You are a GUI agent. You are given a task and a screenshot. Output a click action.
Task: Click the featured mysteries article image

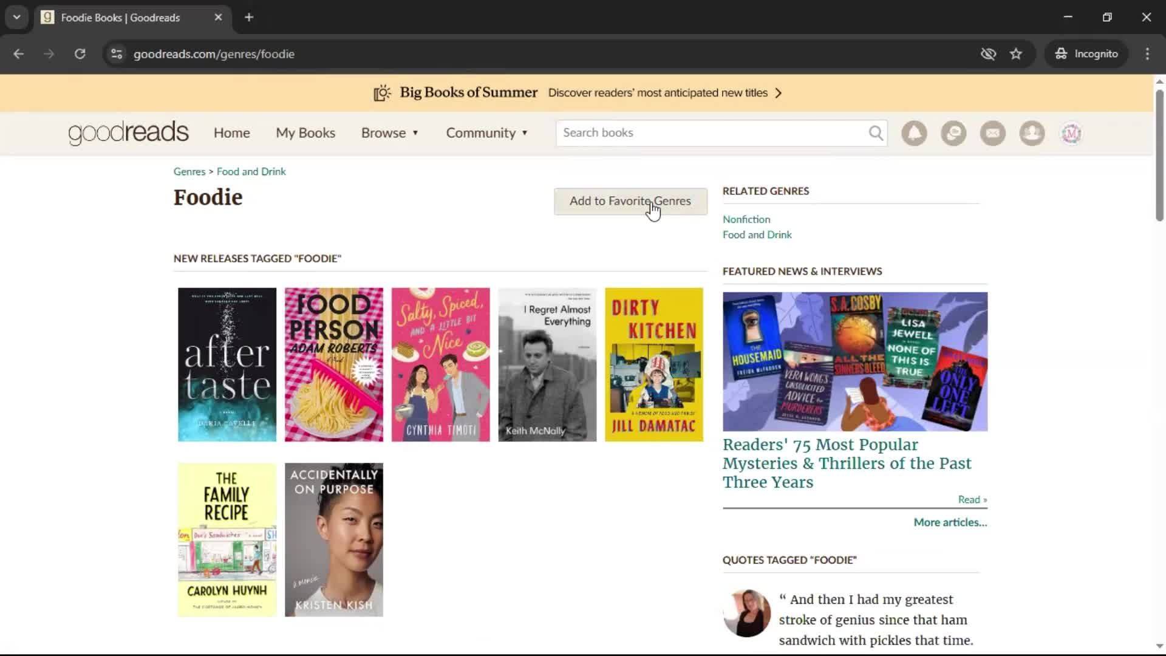(855, 361)
